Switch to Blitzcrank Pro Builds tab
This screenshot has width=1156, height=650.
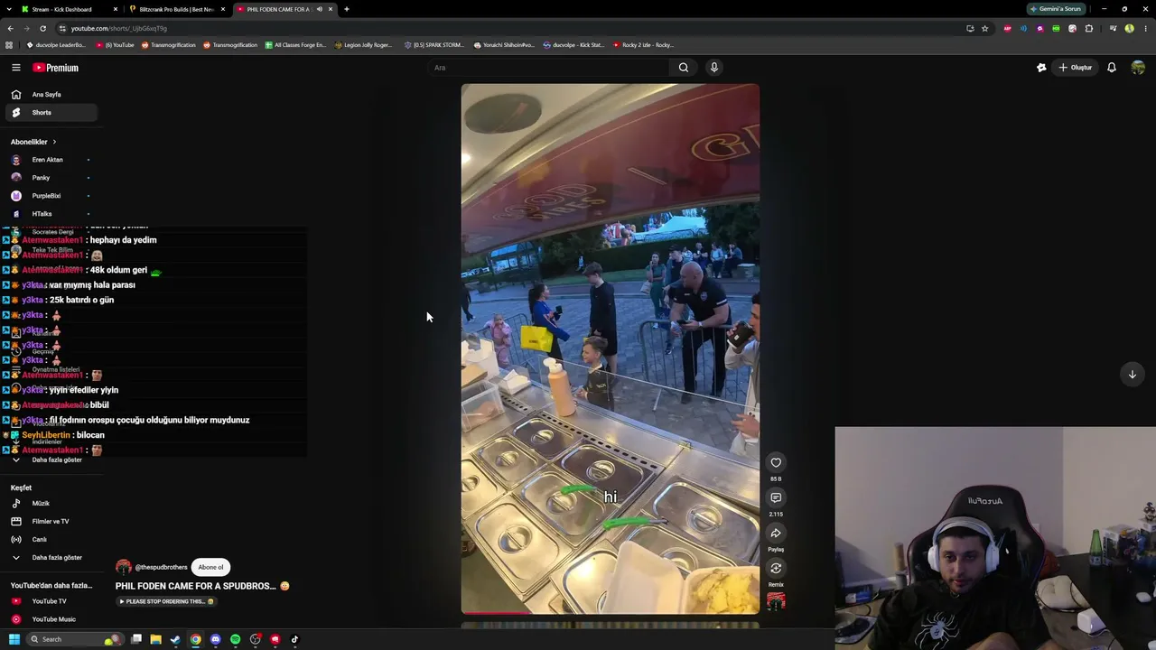[x=177, y=9]
